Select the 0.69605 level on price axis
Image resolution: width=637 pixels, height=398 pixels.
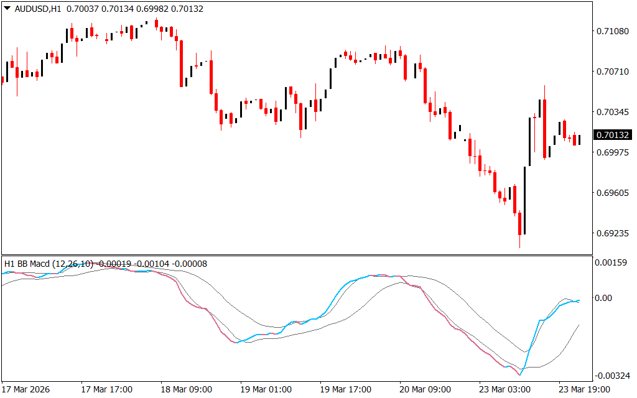tap(613, 193)
